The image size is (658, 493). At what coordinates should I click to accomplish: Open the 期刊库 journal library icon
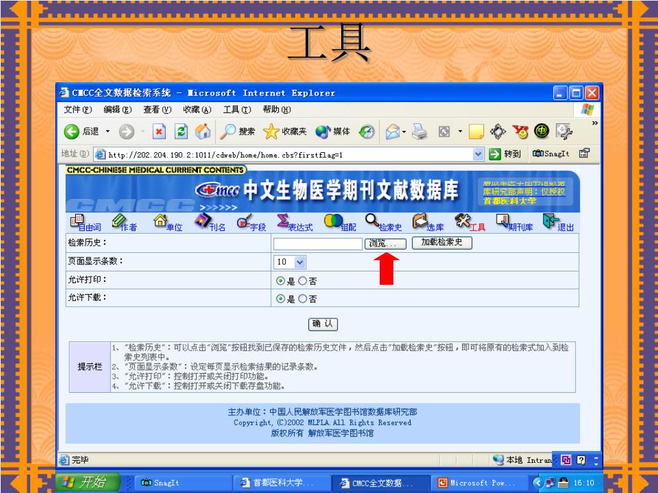tap(515, 223)
